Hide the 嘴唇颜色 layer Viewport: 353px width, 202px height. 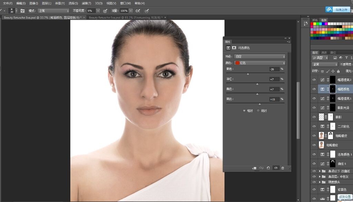(314, 89)
